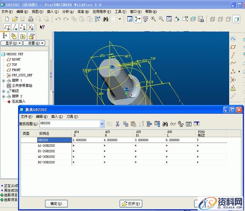This screenshot has height=211, width=245.
Task: Click the model tree tab icon
Action: 5,36
